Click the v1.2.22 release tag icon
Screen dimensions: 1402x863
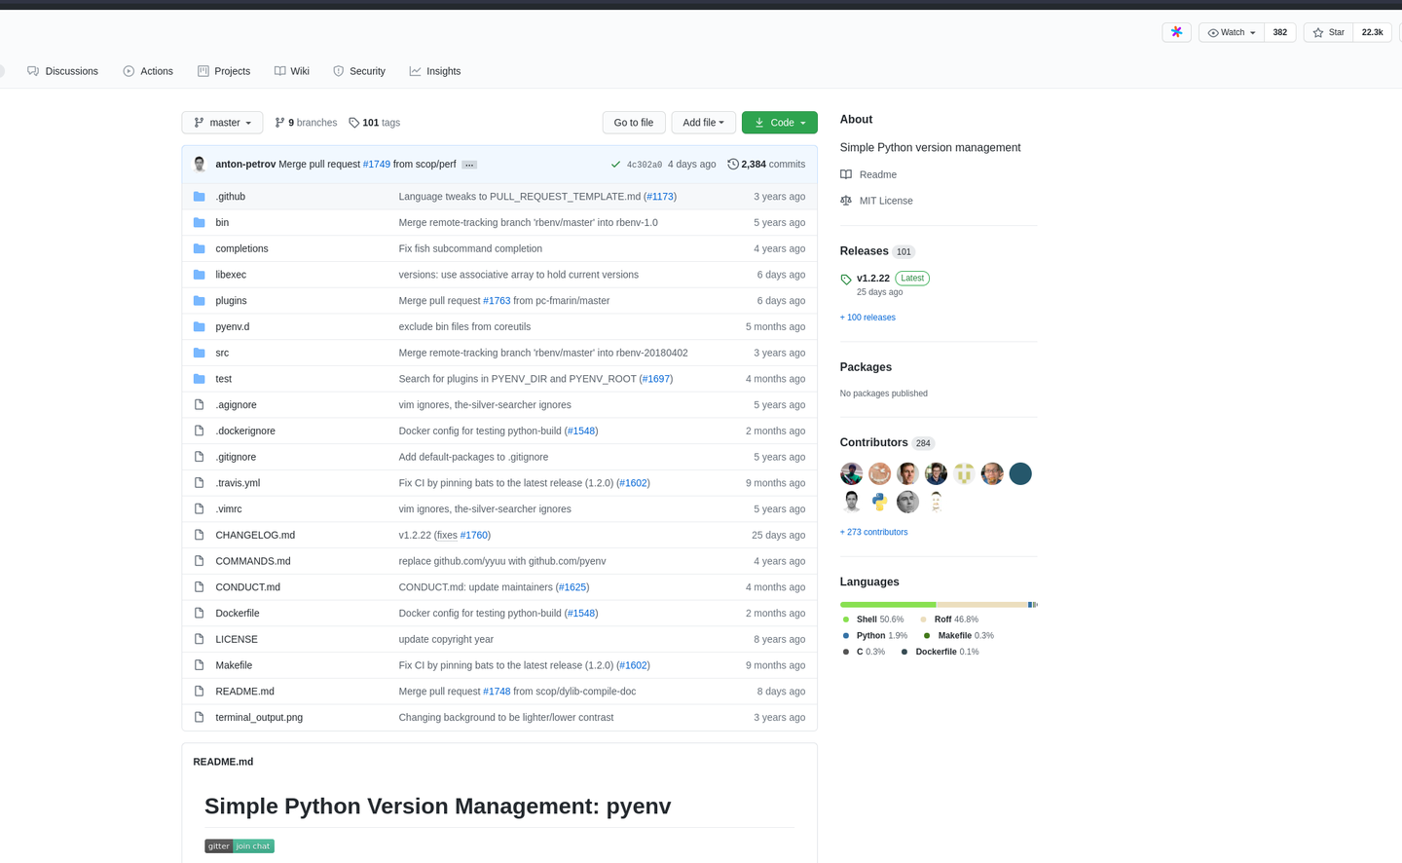pyautogui.click(x=845, y=279)
